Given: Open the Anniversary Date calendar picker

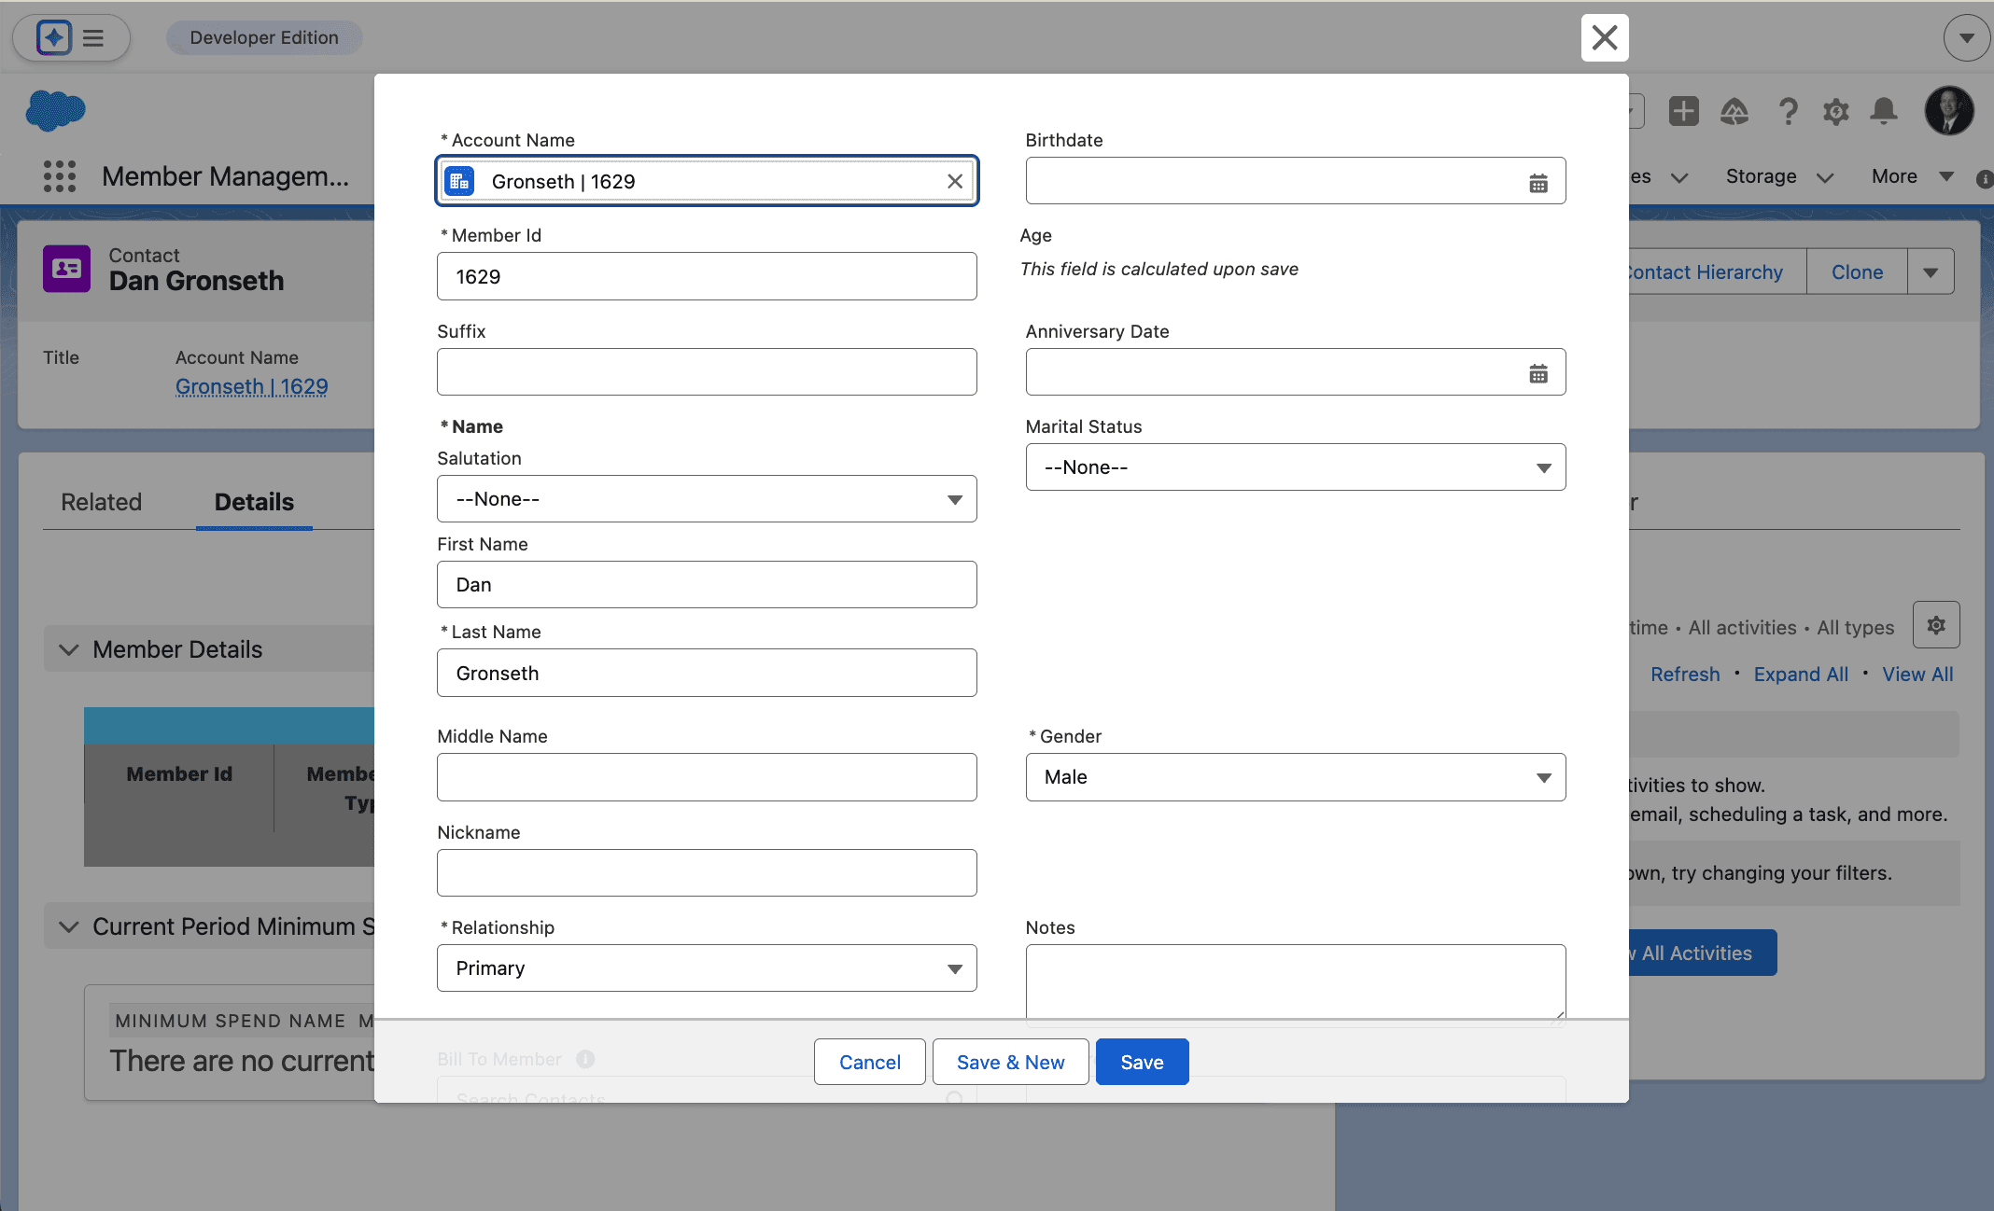Looking at the screenshot, I should (x=1538, y=373).
